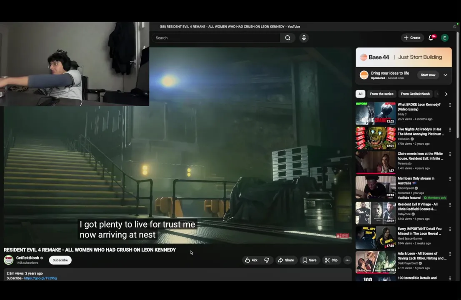Save video to a playlist

point(309,260)
